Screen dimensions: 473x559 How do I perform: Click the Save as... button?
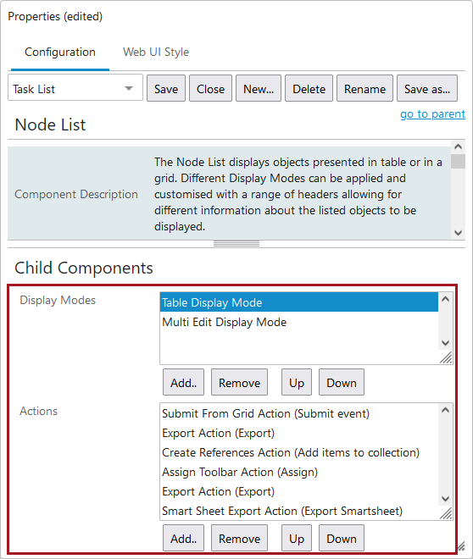427,89
